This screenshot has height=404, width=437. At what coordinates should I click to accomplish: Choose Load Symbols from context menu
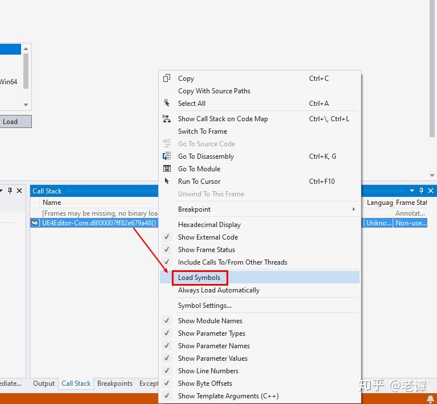[259, 278]
